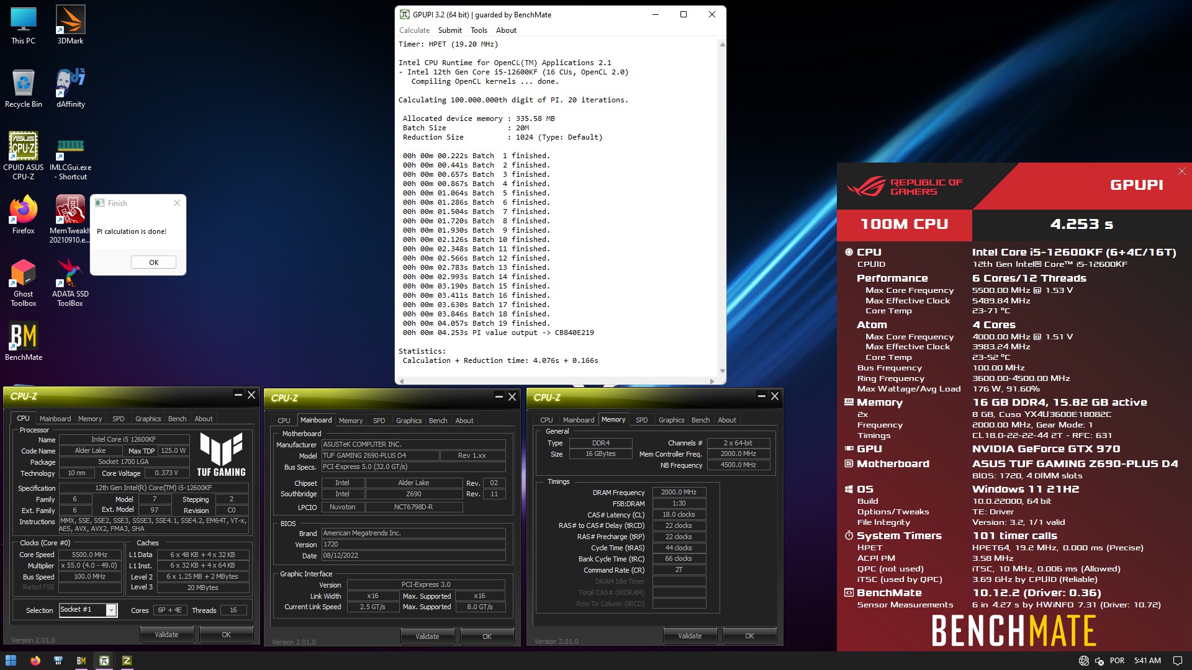Open Graphics tab in Mainboard CPU-Z window

click(x=409, y=421)
